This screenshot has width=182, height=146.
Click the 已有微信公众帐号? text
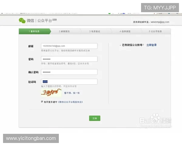point(133,45)
